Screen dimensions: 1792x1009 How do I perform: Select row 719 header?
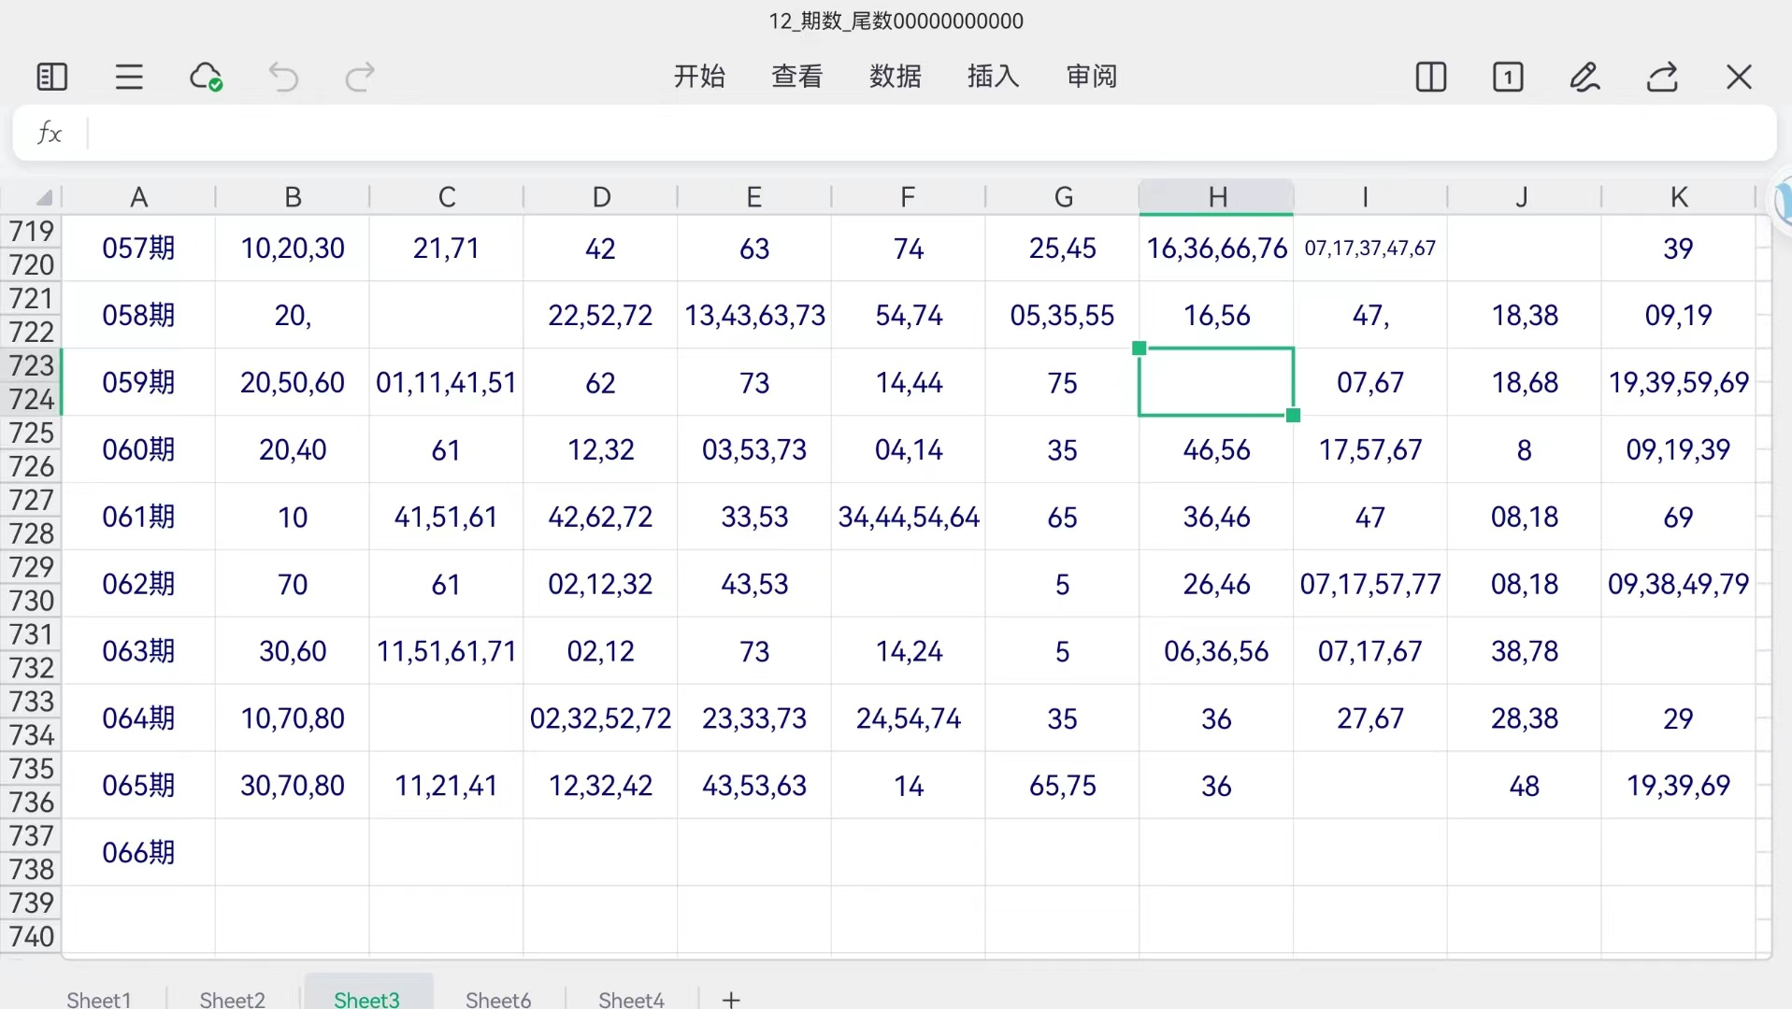coord(32,231)
